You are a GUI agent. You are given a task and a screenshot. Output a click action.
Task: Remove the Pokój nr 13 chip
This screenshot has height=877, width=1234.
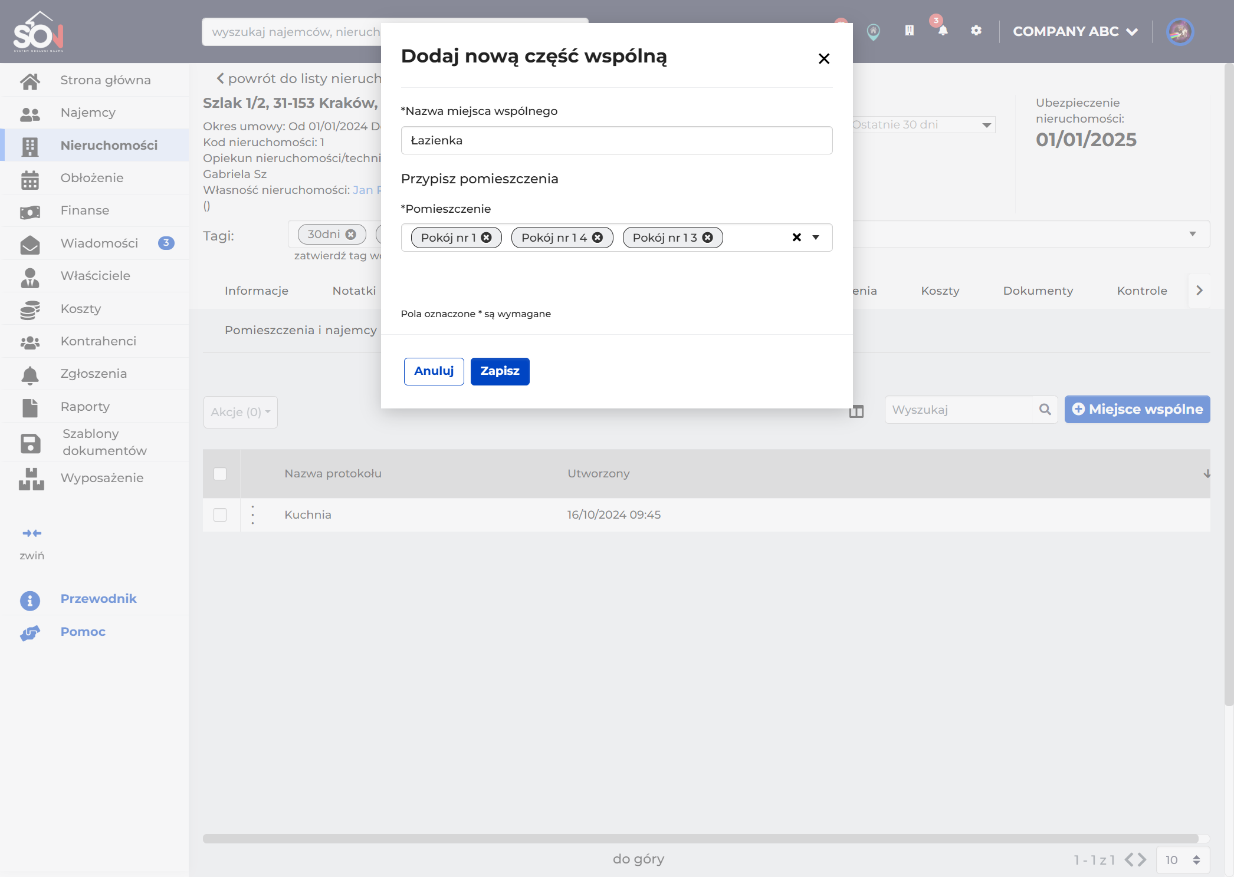click(708, 238)
